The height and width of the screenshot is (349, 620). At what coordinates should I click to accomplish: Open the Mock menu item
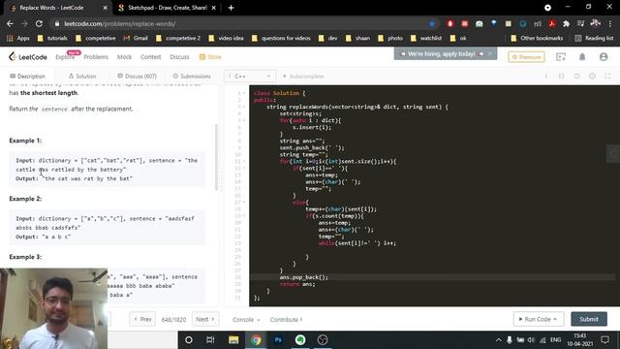click(124, 57)
